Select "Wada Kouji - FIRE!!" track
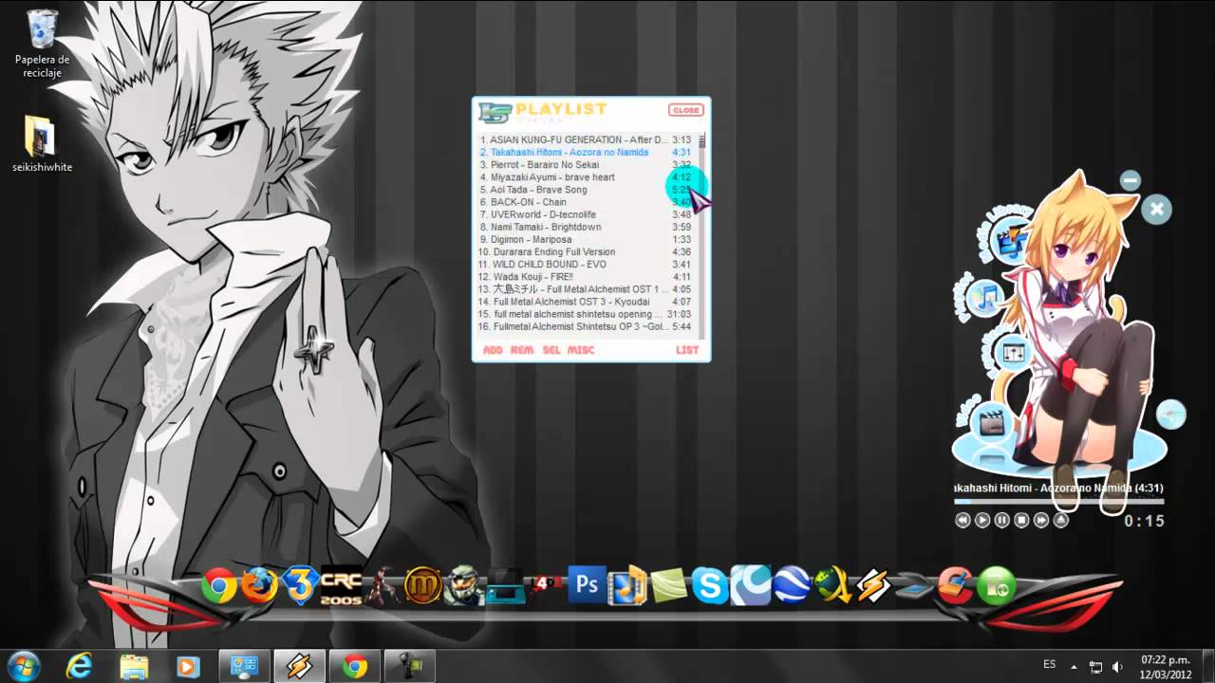The width and height of the screenshot is (1215, 683). 586,277
